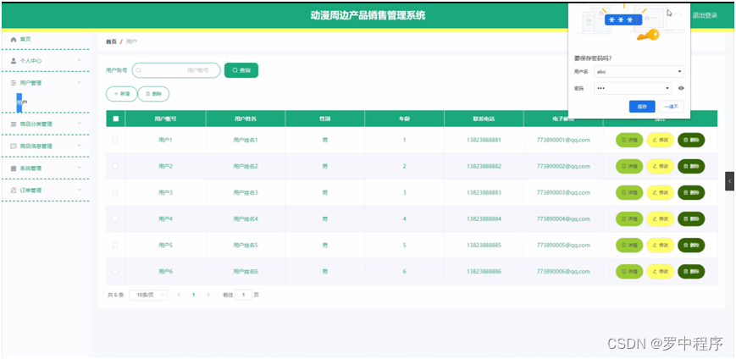Click the 用户账号 column header
Image resolution: width=736 pixels, height=359 pixels.
[165, 119]
